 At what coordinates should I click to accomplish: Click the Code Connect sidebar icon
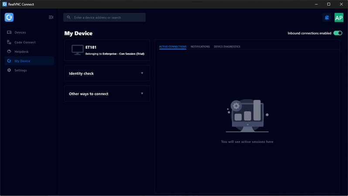[9, 42]
